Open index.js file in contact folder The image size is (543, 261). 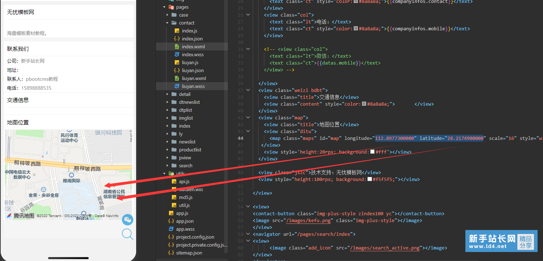click(x=189, y=31)
